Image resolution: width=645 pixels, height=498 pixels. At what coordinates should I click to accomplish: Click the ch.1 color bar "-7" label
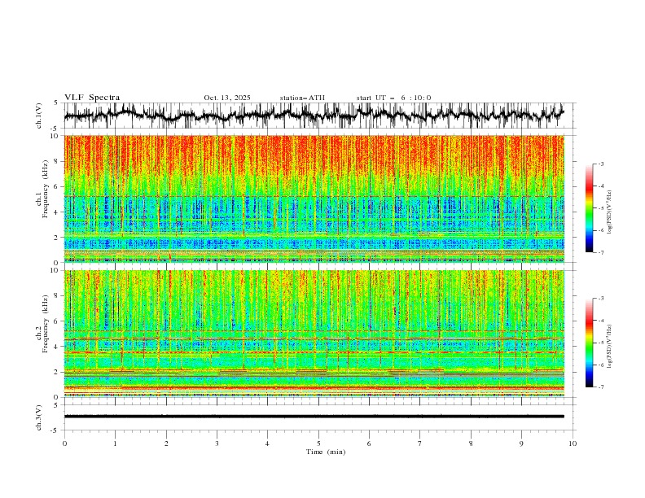600,252
